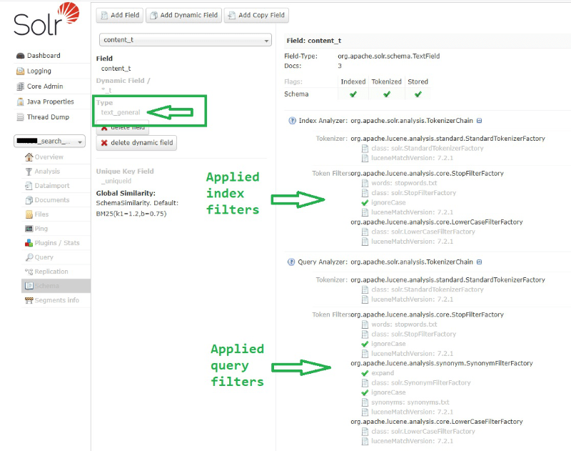Open the Analysis page
Viewport: 571px width, 451px height.
(47, 171)
